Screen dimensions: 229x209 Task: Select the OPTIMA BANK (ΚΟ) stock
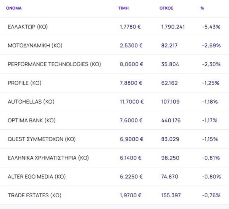click(x=32, y=120)
